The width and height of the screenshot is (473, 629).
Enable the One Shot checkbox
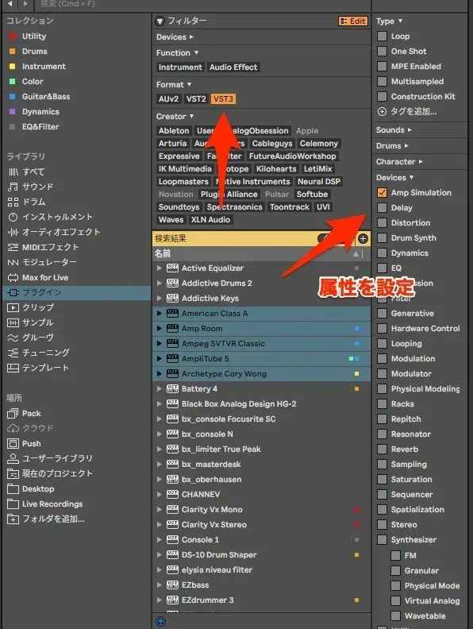[x=382, y=52]
